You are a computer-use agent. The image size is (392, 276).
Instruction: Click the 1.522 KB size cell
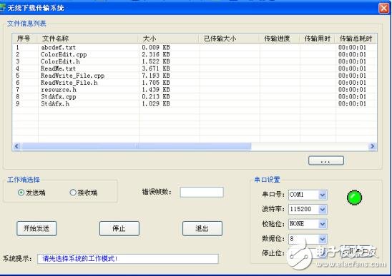coord(156,61)
